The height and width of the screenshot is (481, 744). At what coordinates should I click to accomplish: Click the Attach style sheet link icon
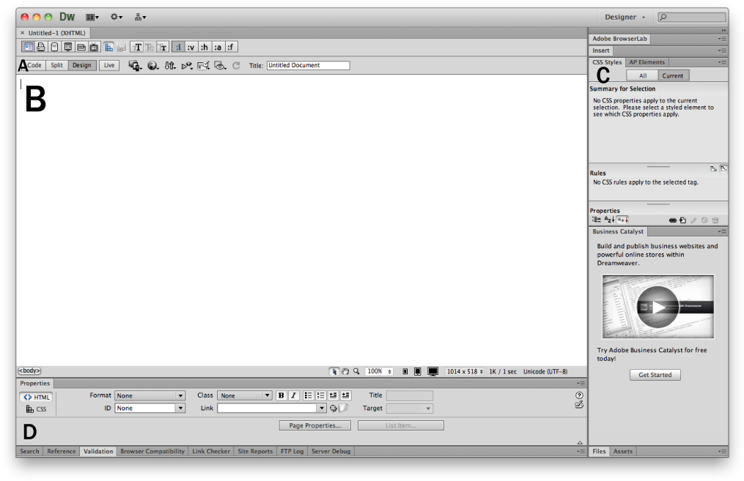pos(672,220)
